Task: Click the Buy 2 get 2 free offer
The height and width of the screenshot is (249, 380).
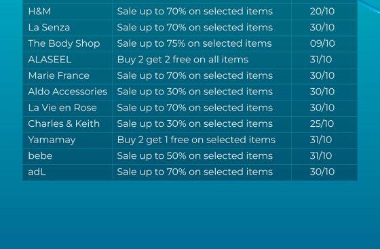Action: (x=183, y=60)
